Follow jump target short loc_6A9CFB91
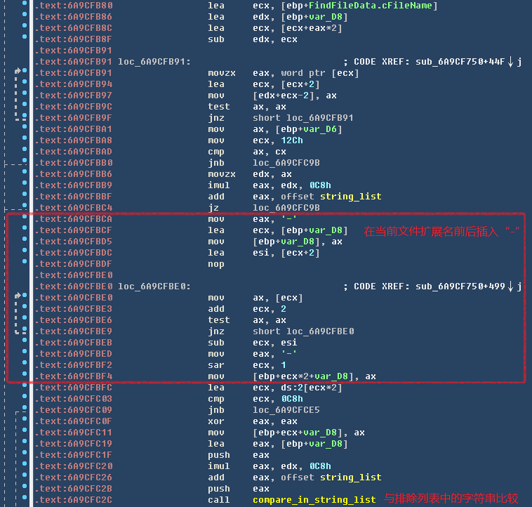The image size is (532, 507). click(x=303, y=118)
